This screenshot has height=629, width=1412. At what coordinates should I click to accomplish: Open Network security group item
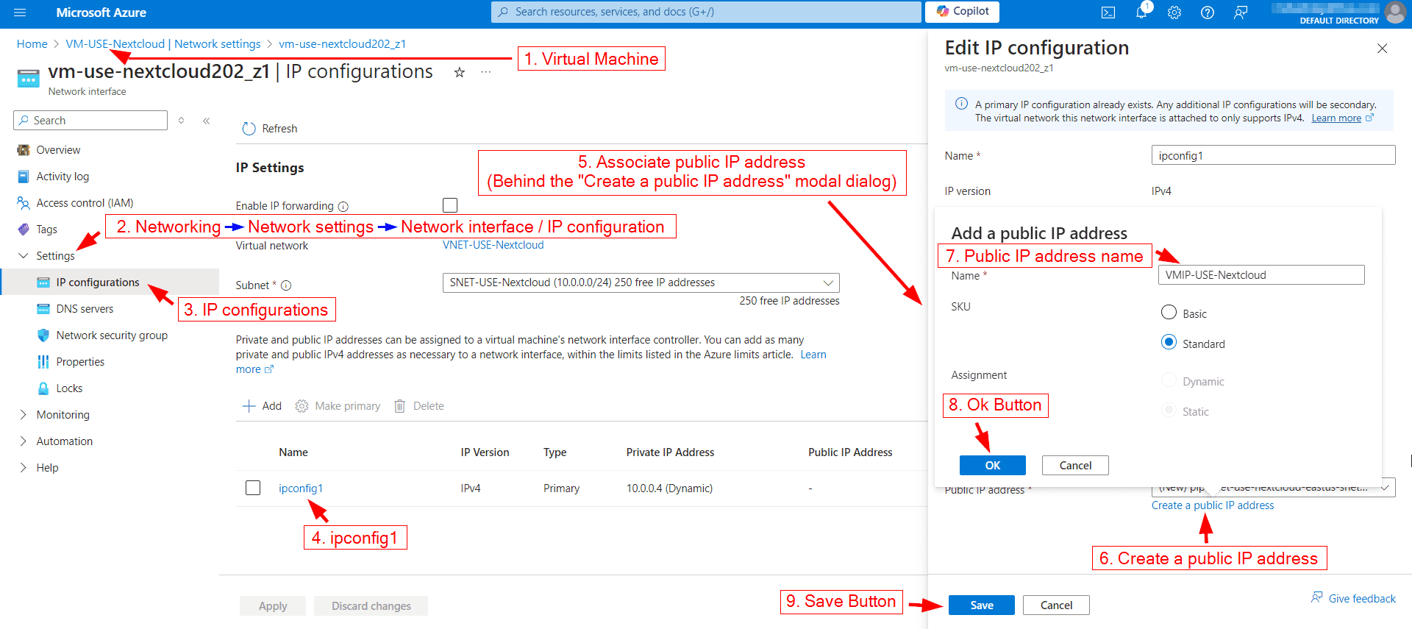coord(112,335)
